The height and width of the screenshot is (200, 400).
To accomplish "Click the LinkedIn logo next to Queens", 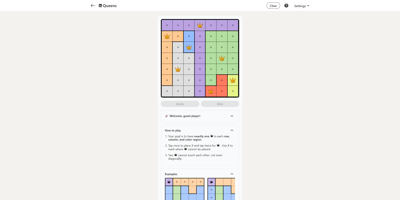I will pos(100,5).
